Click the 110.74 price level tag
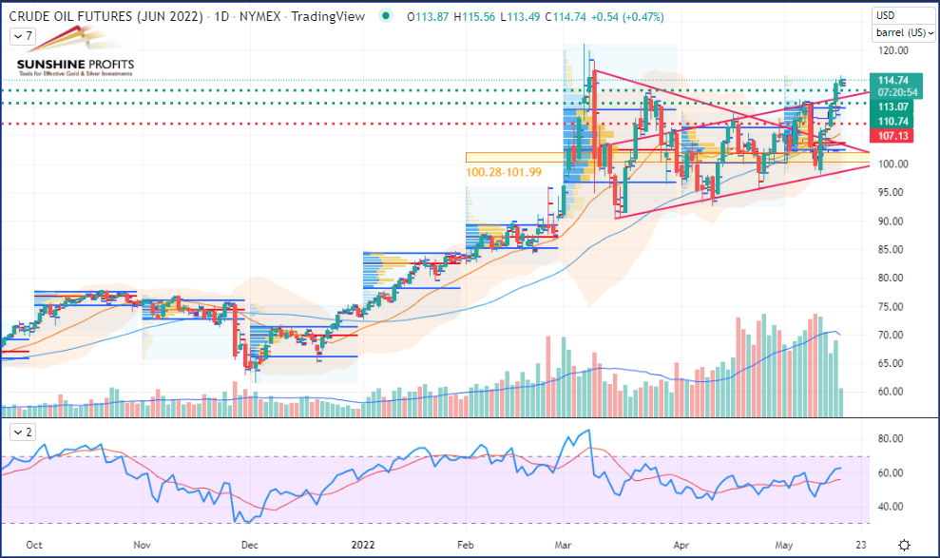The height and width of the screenshot is (558, 940). [894, 122]
